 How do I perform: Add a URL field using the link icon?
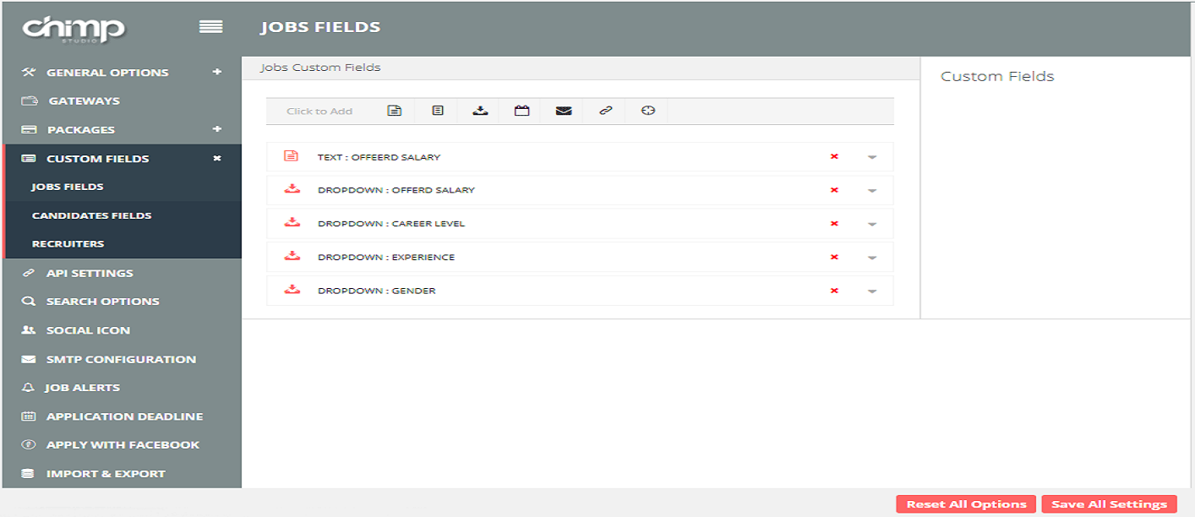(x=605, y=111)
